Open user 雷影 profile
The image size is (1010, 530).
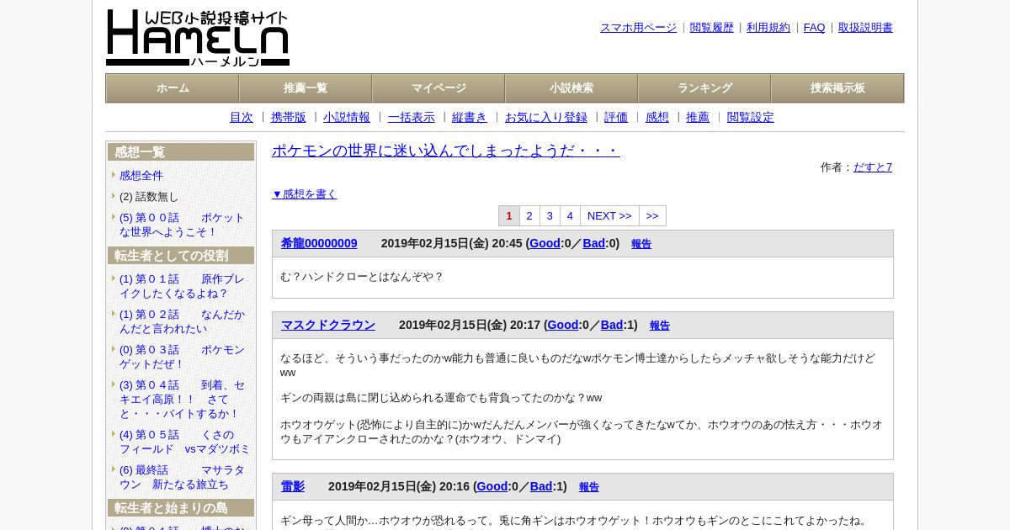point(293,487)
